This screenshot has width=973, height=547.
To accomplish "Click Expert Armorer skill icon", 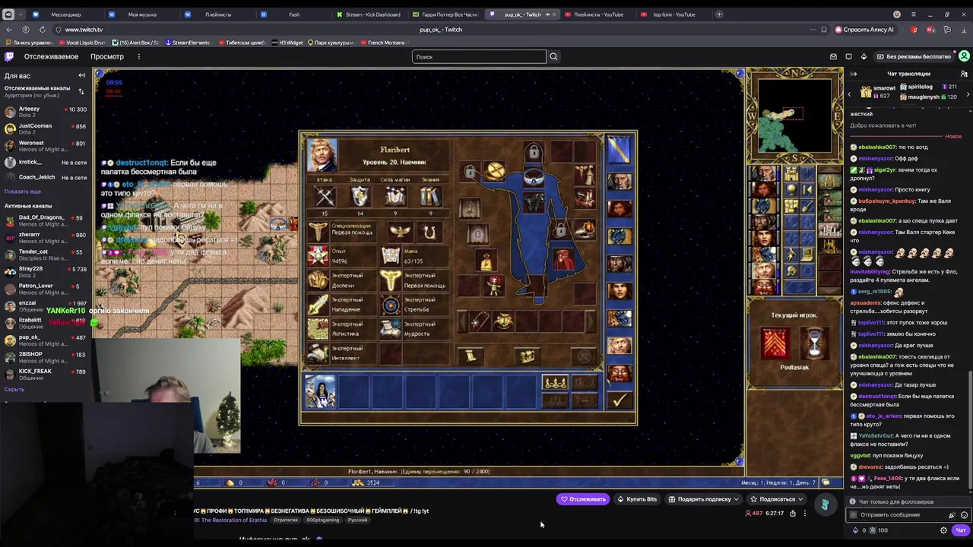I will coord(318,280).
